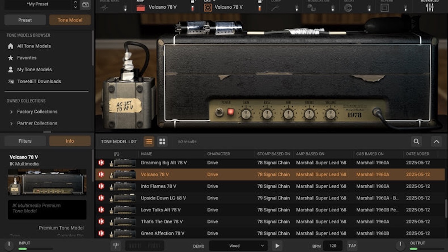Click the red Amp module icon

(x=140, y=8)
